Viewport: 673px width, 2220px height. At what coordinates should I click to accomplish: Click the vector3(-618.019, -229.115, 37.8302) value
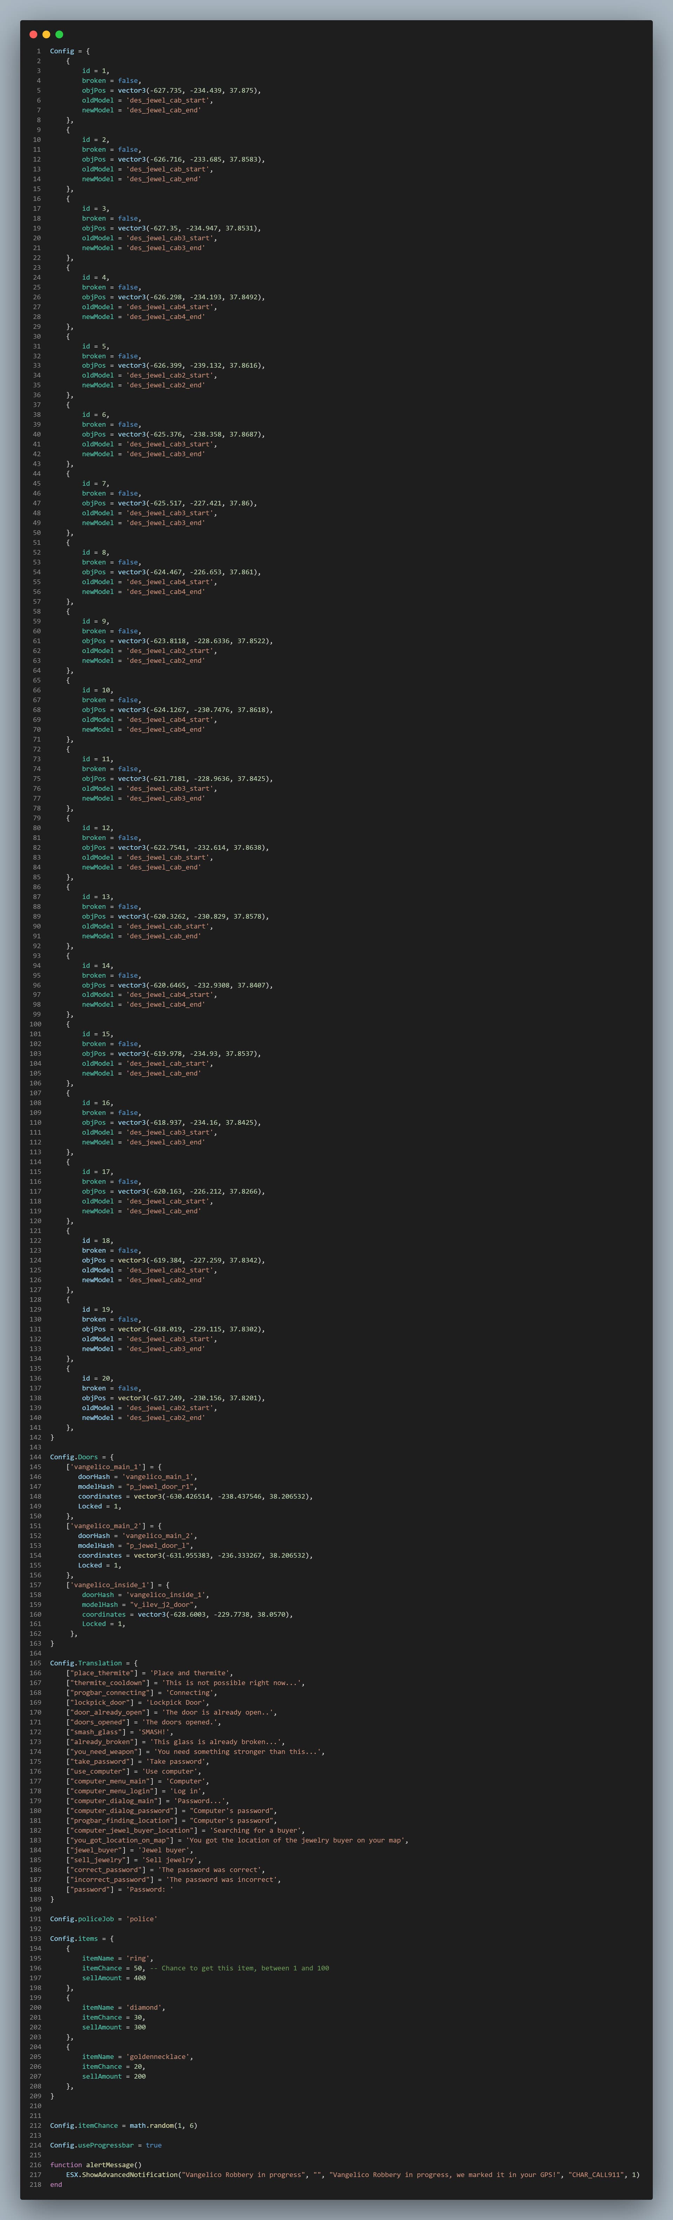click(x=191, y=1329)
